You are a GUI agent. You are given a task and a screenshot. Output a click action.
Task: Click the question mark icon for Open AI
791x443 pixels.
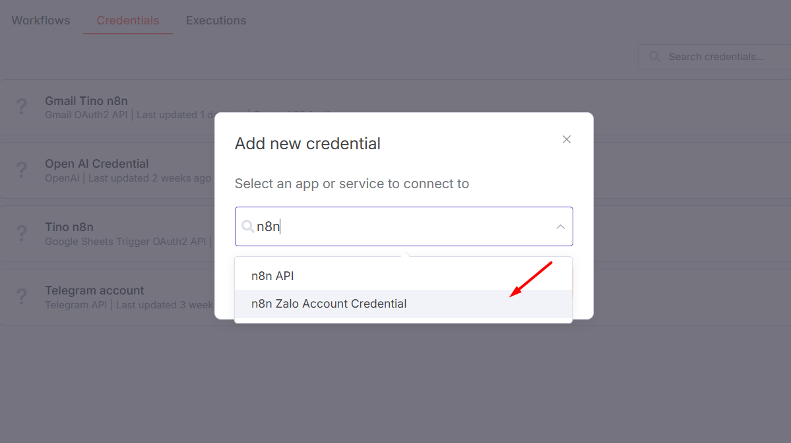pyautogui.click(x=21, y=170)
